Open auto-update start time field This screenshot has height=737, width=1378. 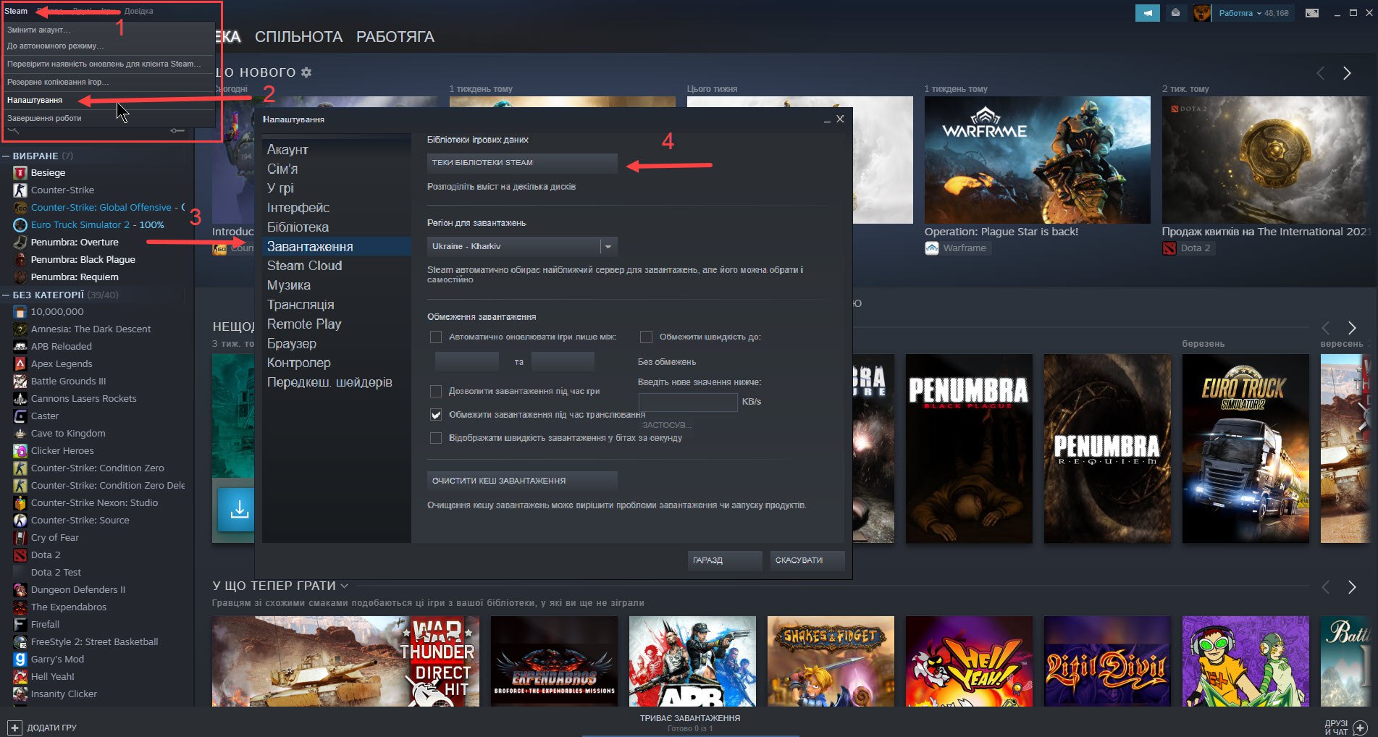pyautogui.click(x=466, y=361)
